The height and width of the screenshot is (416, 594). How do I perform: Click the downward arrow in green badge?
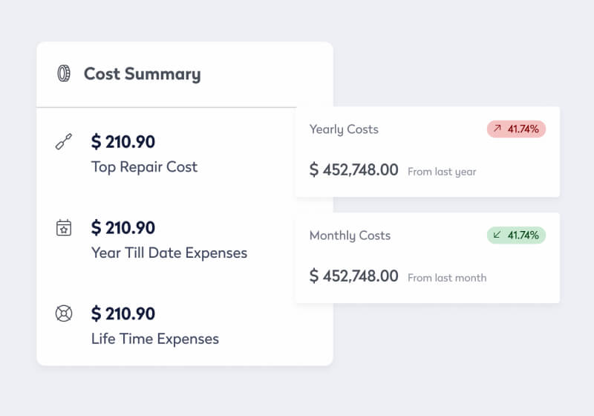coord(497,235)
